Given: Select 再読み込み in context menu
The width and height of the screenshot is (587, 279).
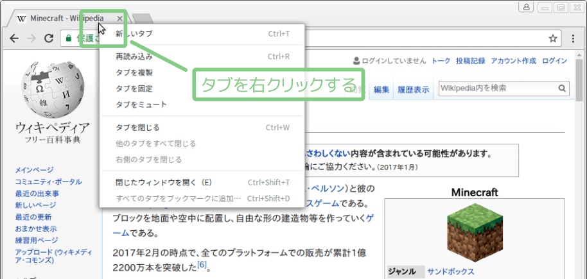Looking at the screenshot, I should point(202,57).
